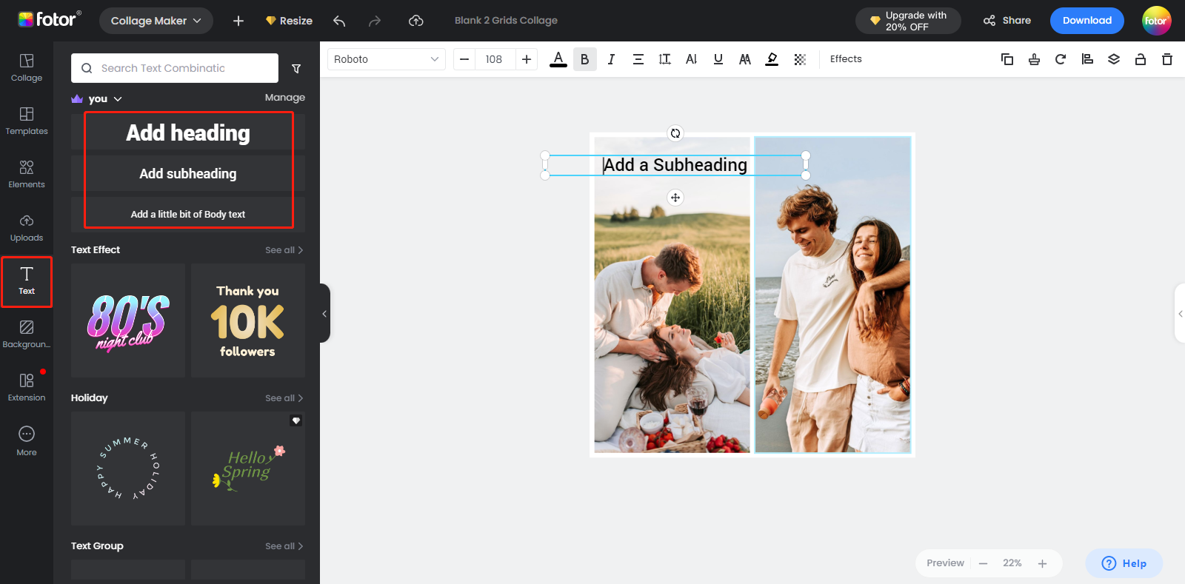The image size is (1185, 584).
Task: Click the undo arrow icon
Action: click(339, 21)
